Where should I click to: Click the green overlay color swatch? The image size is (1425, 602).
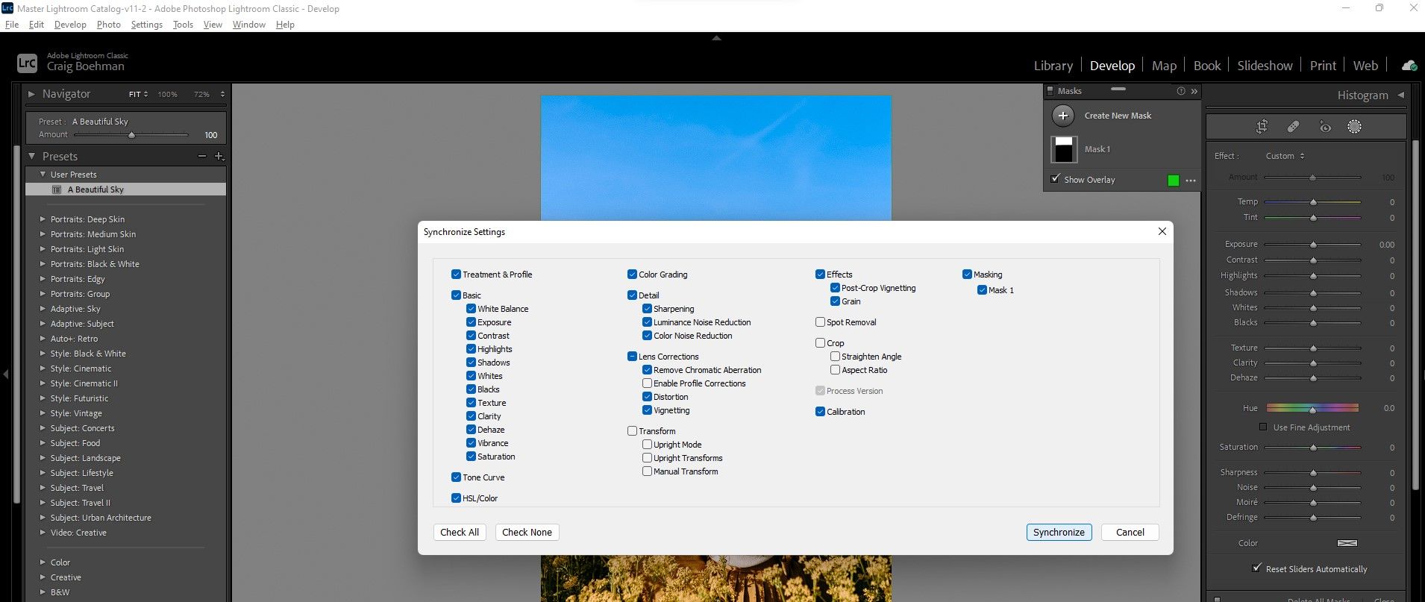[x=1174, y=181]
